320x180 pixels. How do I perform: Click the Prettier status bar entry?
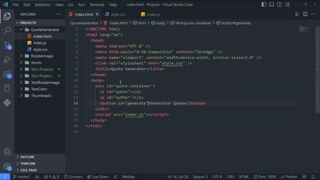tap(289, 176)
